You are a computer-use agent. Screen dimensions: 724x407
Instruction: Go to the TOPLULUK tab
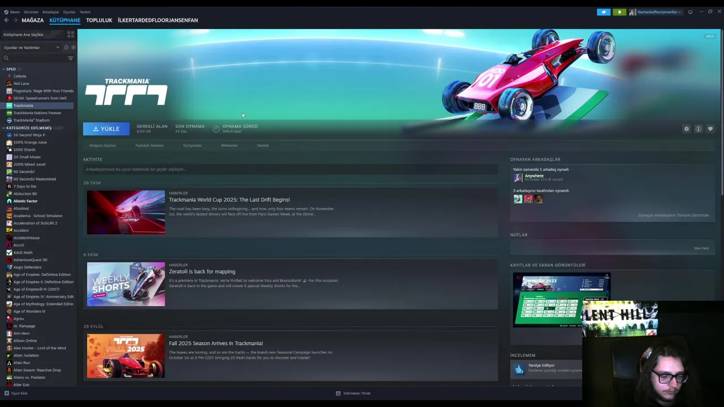[99, 20]
